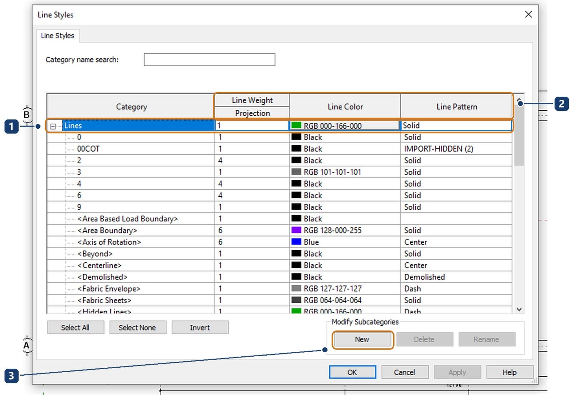Close the Line Styles dialog window
Image resolution: width=576 pixels, height=395 pixels.
[529, 14]
